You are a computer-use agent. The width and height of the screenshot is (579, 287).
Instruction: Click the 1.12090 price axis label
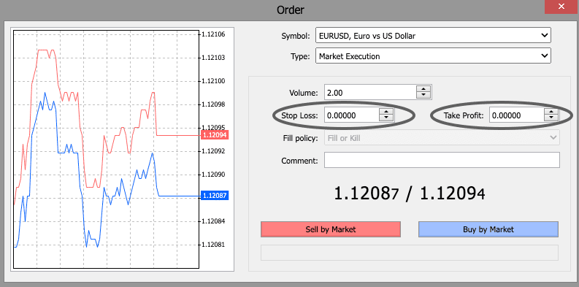[214, 175]
